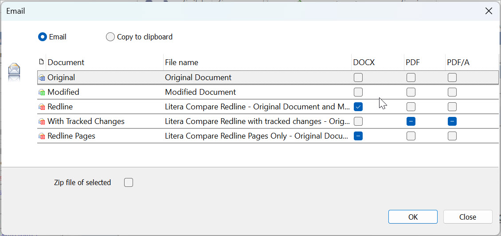Tick DOCX checkbox for Original row
The height and width of the screenshot is (236, 501).
click(358, 77)
